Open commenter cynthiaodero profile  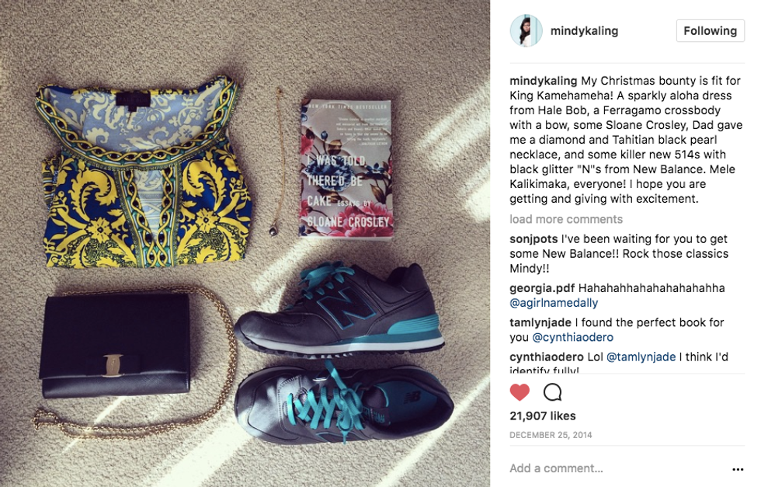547,357
